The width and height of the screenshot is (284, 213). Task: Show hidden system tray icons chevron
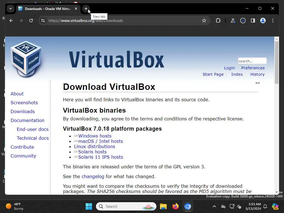(214, 206)
